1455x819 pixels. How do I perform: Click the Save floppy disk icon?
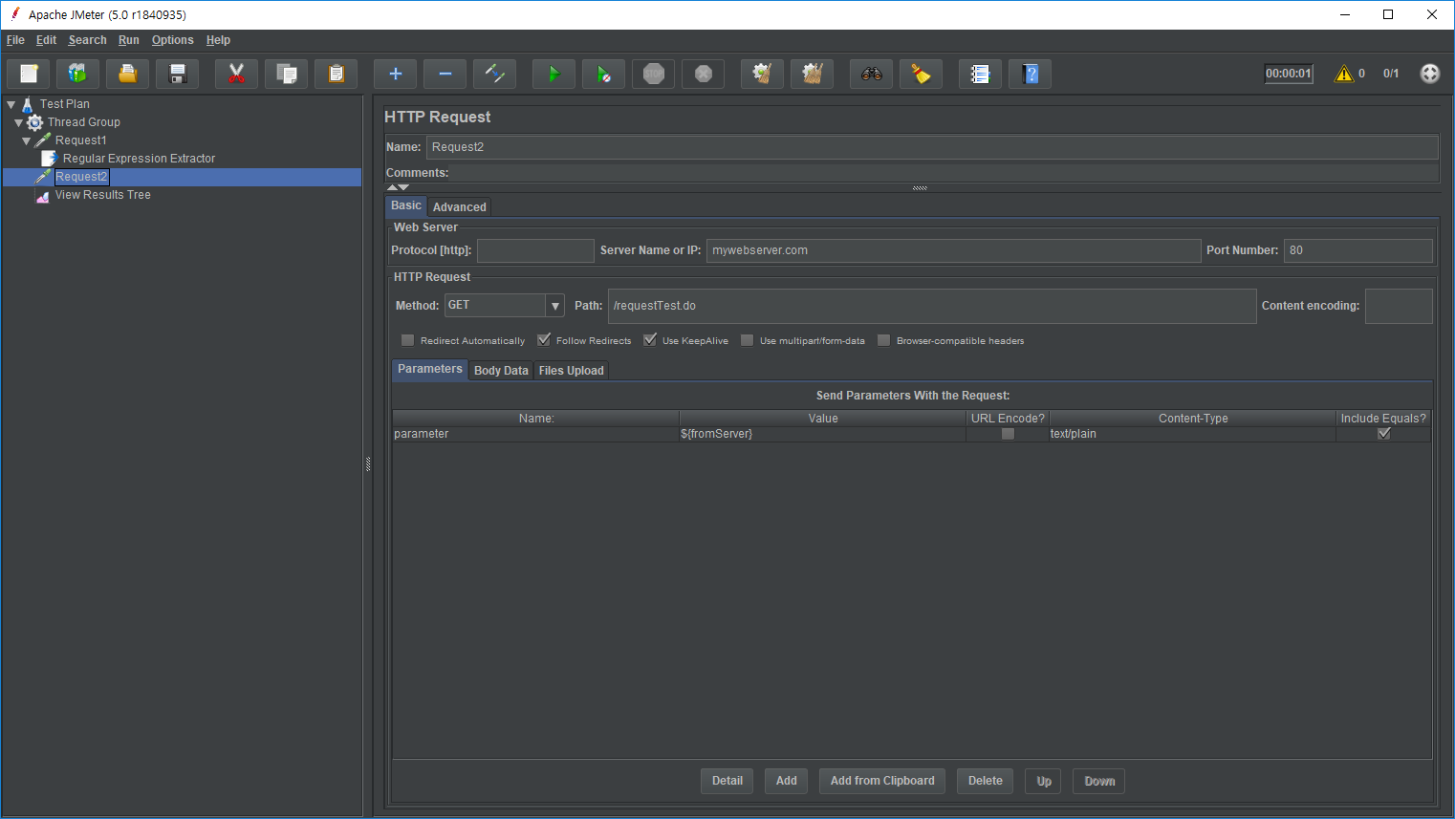(177, 74)
